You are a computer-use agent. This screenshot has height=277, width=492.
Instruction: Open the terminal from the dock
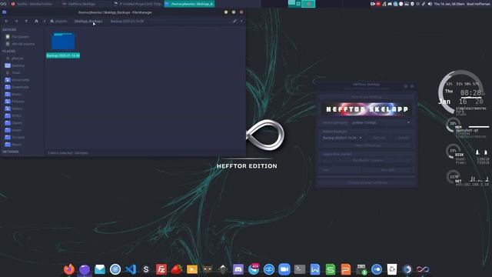300,269
